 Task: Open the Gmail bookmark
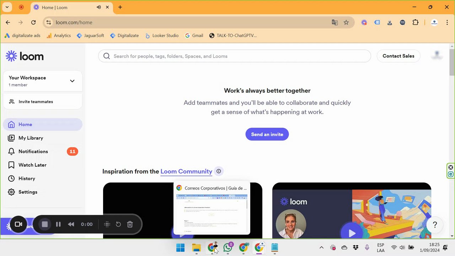click(194, 36)
